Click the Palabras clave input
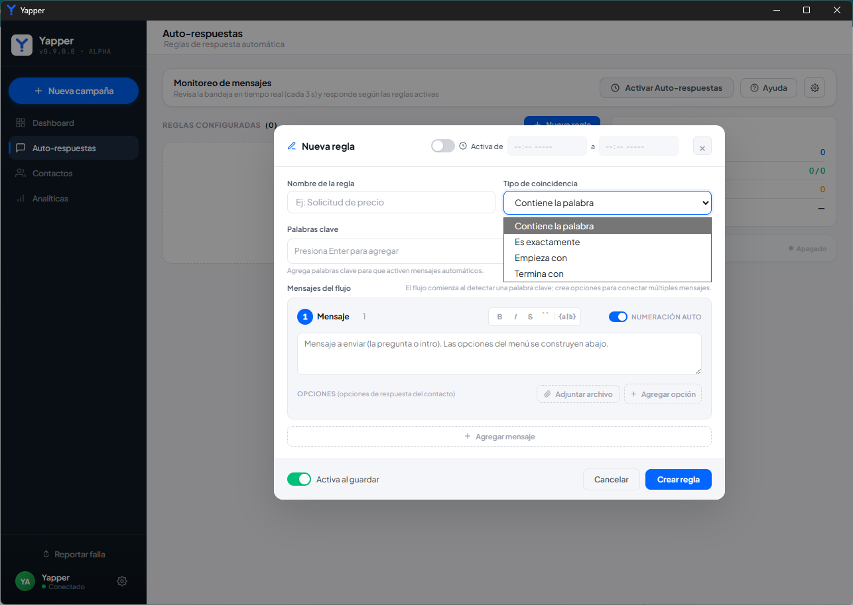This screenshot has height=605, width=853. click(395, 251)
